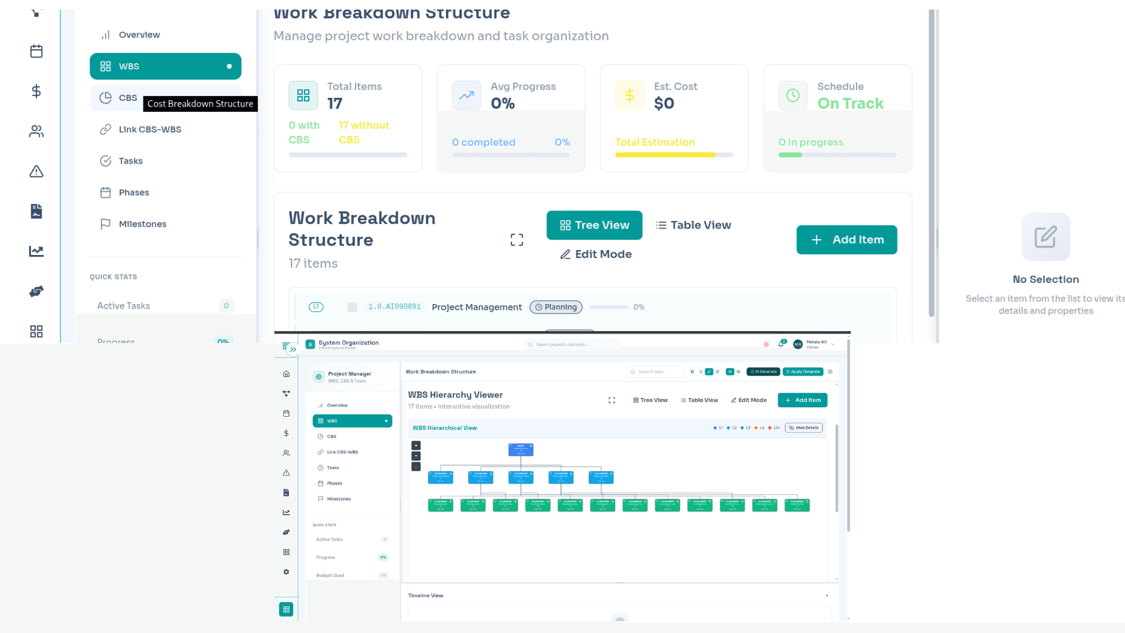Switch to Table View tab

pyautogui.click(x=693, y=225)
